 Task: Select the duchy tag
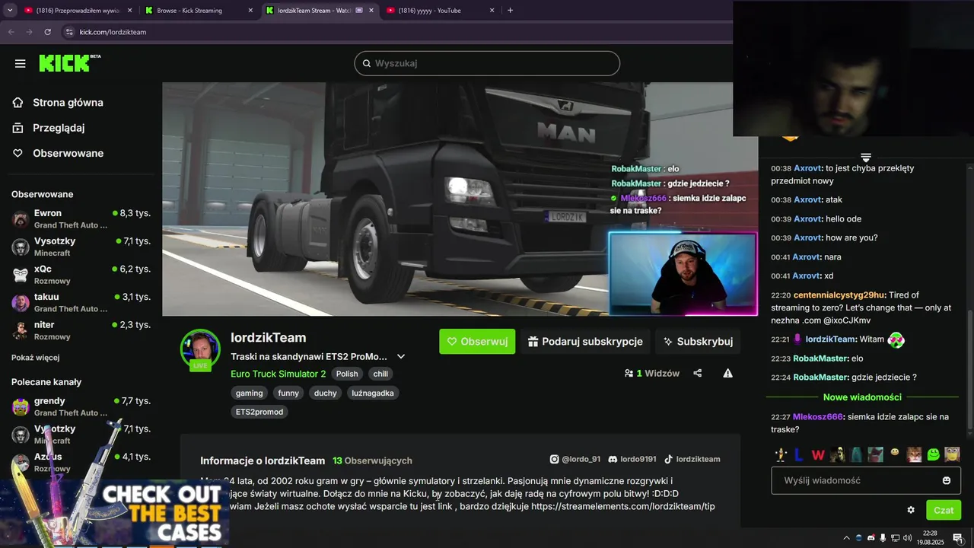coord(325,393)
